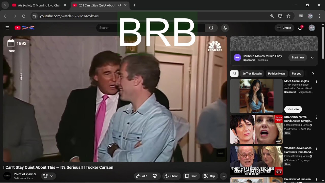Click Start now on Mureka ad
Screen dimensions: 325x183
(298, 58)
